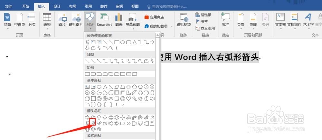Open the 应用商店 store
Viewport: 322px width, 140px height.
tap(154, 17)
